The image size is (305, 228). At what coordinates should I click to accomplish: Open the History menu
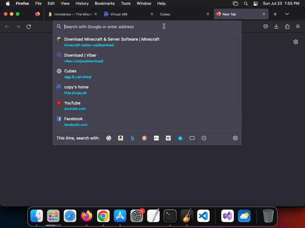click(82, 3)
